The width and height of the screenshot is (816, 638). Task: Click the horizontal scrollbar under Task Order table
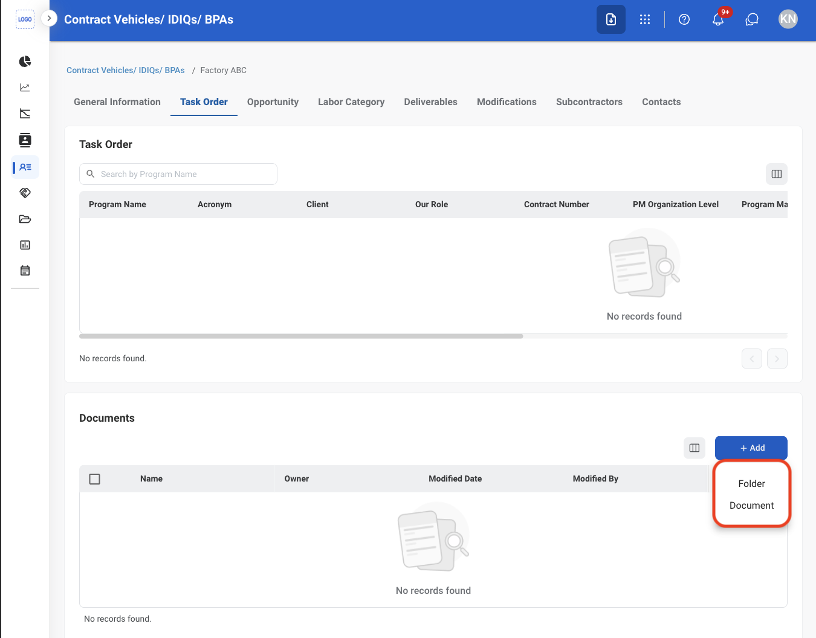coord(301,336)
